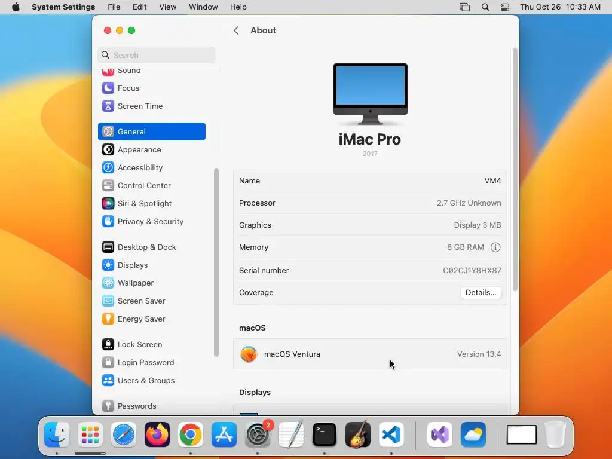The image size is (612, 459).
Task: Open Spotlight search in menu bar
Action: click(x=485, y=7)
